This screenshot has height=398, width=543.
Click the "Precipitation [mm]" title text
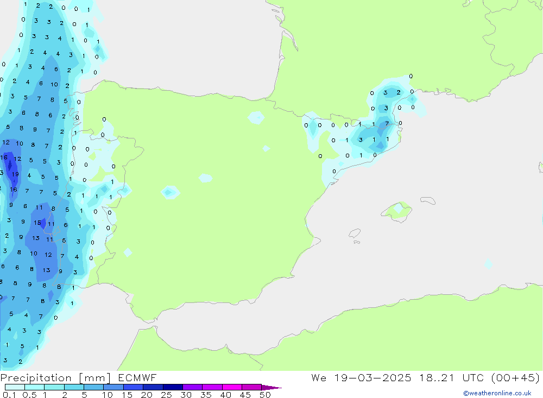(x=55, y=378)
